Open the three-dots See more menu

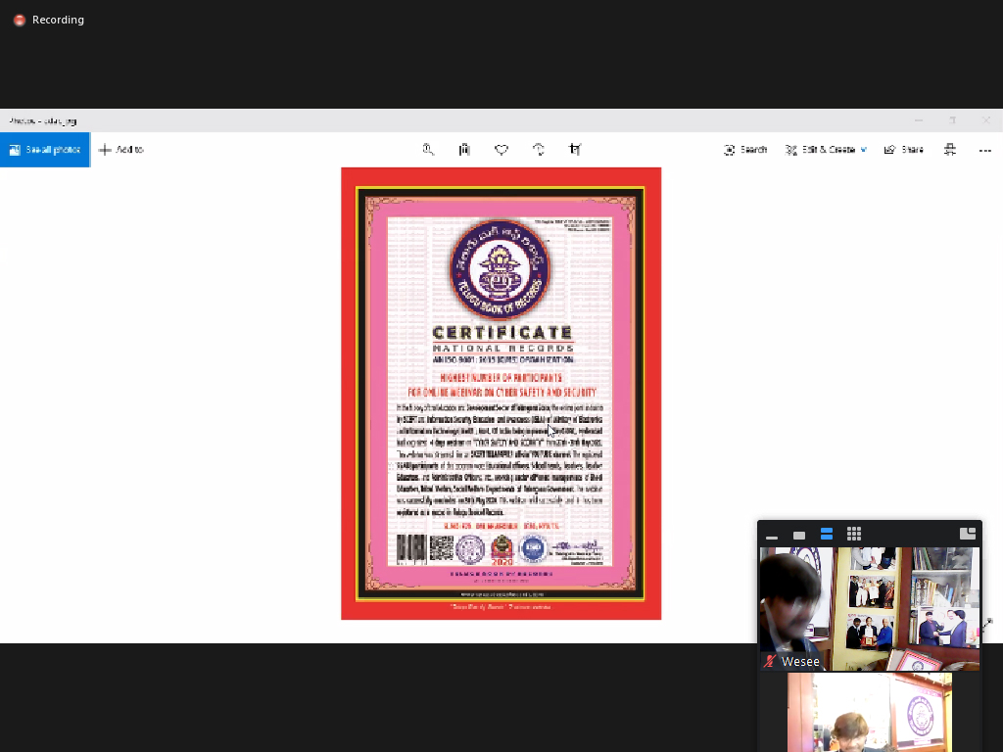(985, 150)
